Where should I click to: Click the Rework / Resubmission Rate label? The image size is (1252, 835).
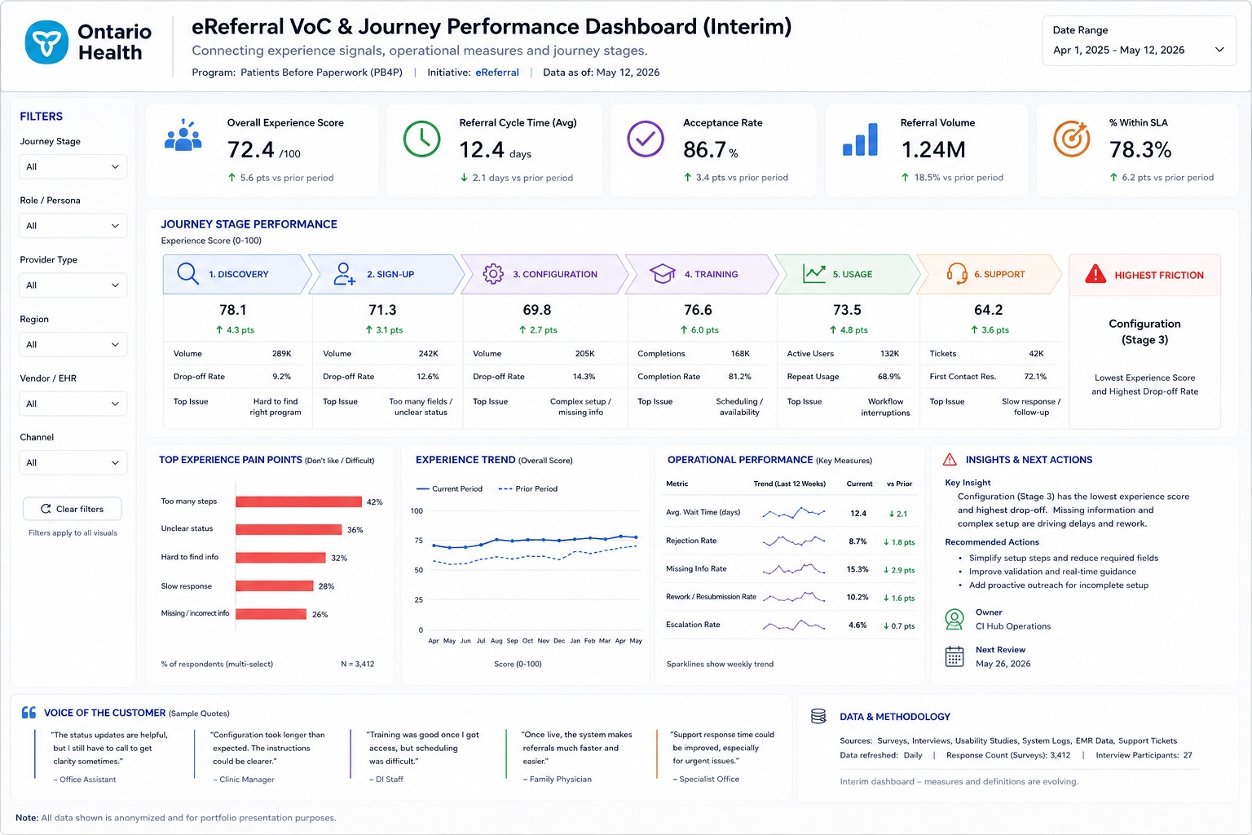[x=711, y=597]
